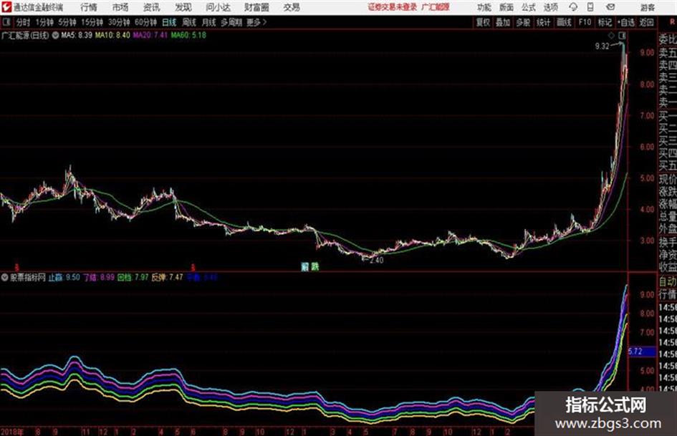Expand the main chart indicator dropdown beside 广汇能源
The height and width of the screenshot is (436, 677).
(x=55, y=35)
